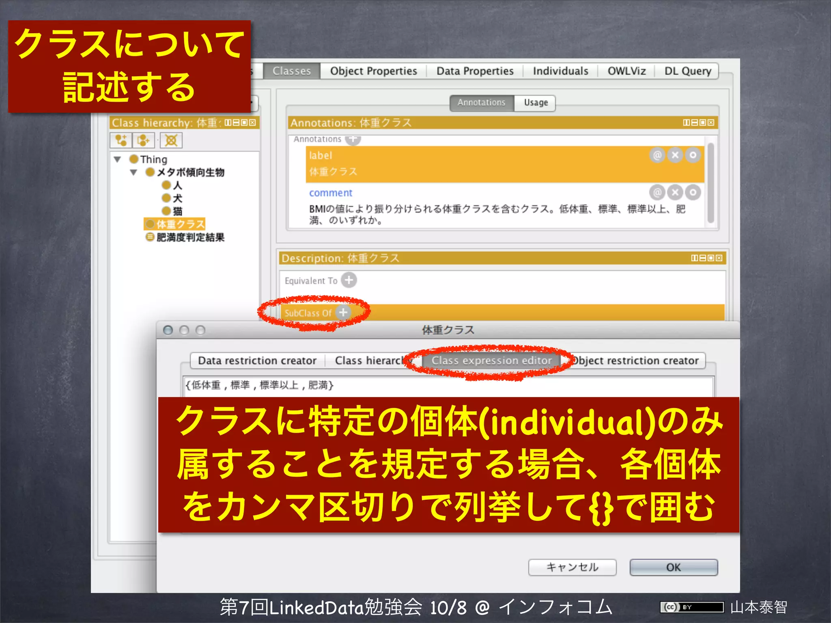
Task: Delete the label annotation with its X icon
Action: 675,155
